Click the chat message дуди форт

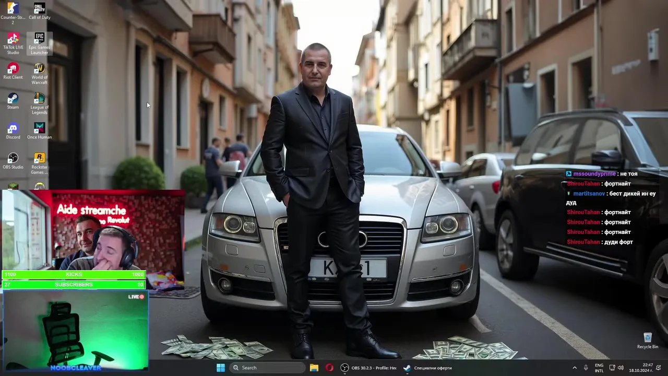618,242
